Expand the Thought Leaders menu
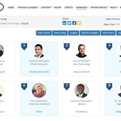Screen dimensions: 121x121 tap(28, 7)
